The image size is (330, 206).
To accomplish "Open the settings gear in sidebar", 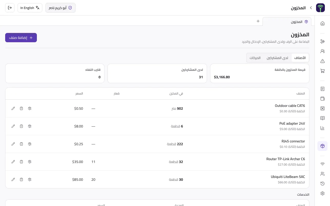I will point(322,193).
